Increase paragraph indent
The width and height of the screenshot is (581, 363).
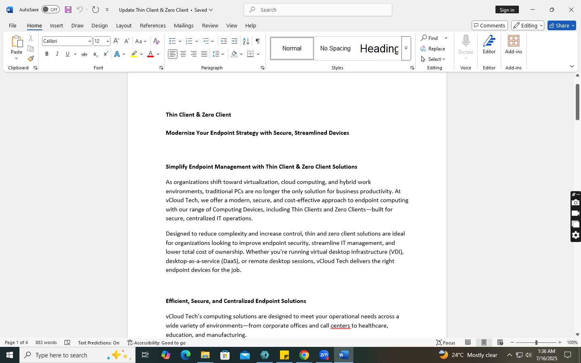[x=234, y=41]
